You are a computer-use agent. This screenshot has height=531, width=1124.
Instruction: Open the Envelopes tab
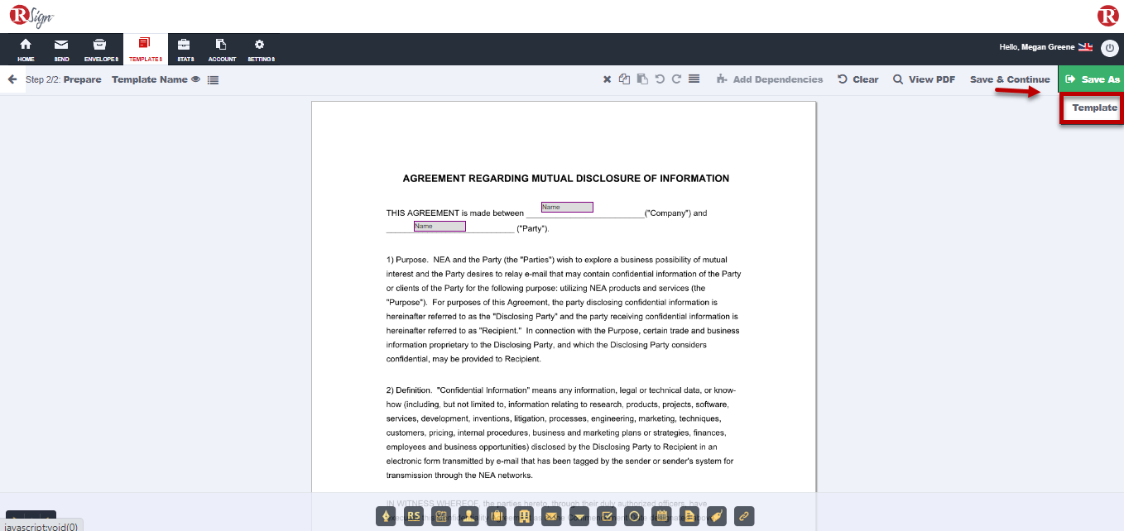point(101,50)
